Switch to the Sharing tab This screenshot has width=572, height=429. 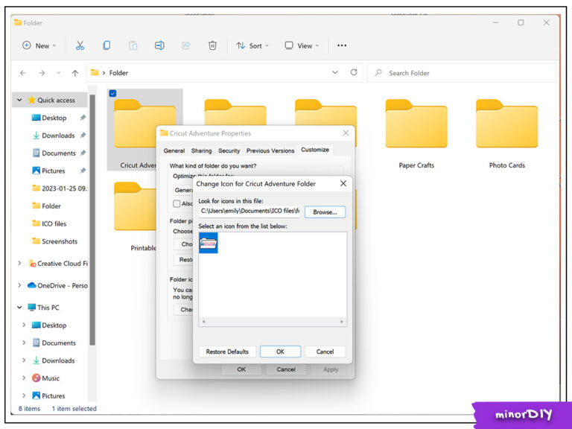click(201, 150)
